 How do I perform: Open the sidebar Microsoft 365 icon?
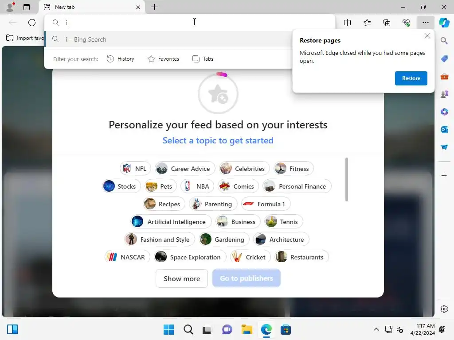444,112
